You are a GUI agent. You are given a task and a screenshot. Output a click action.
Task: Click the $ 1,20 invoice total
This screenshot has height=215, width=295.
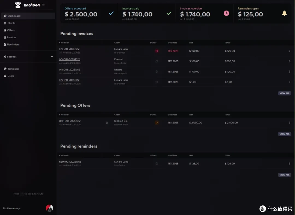[x=228, y=82]
